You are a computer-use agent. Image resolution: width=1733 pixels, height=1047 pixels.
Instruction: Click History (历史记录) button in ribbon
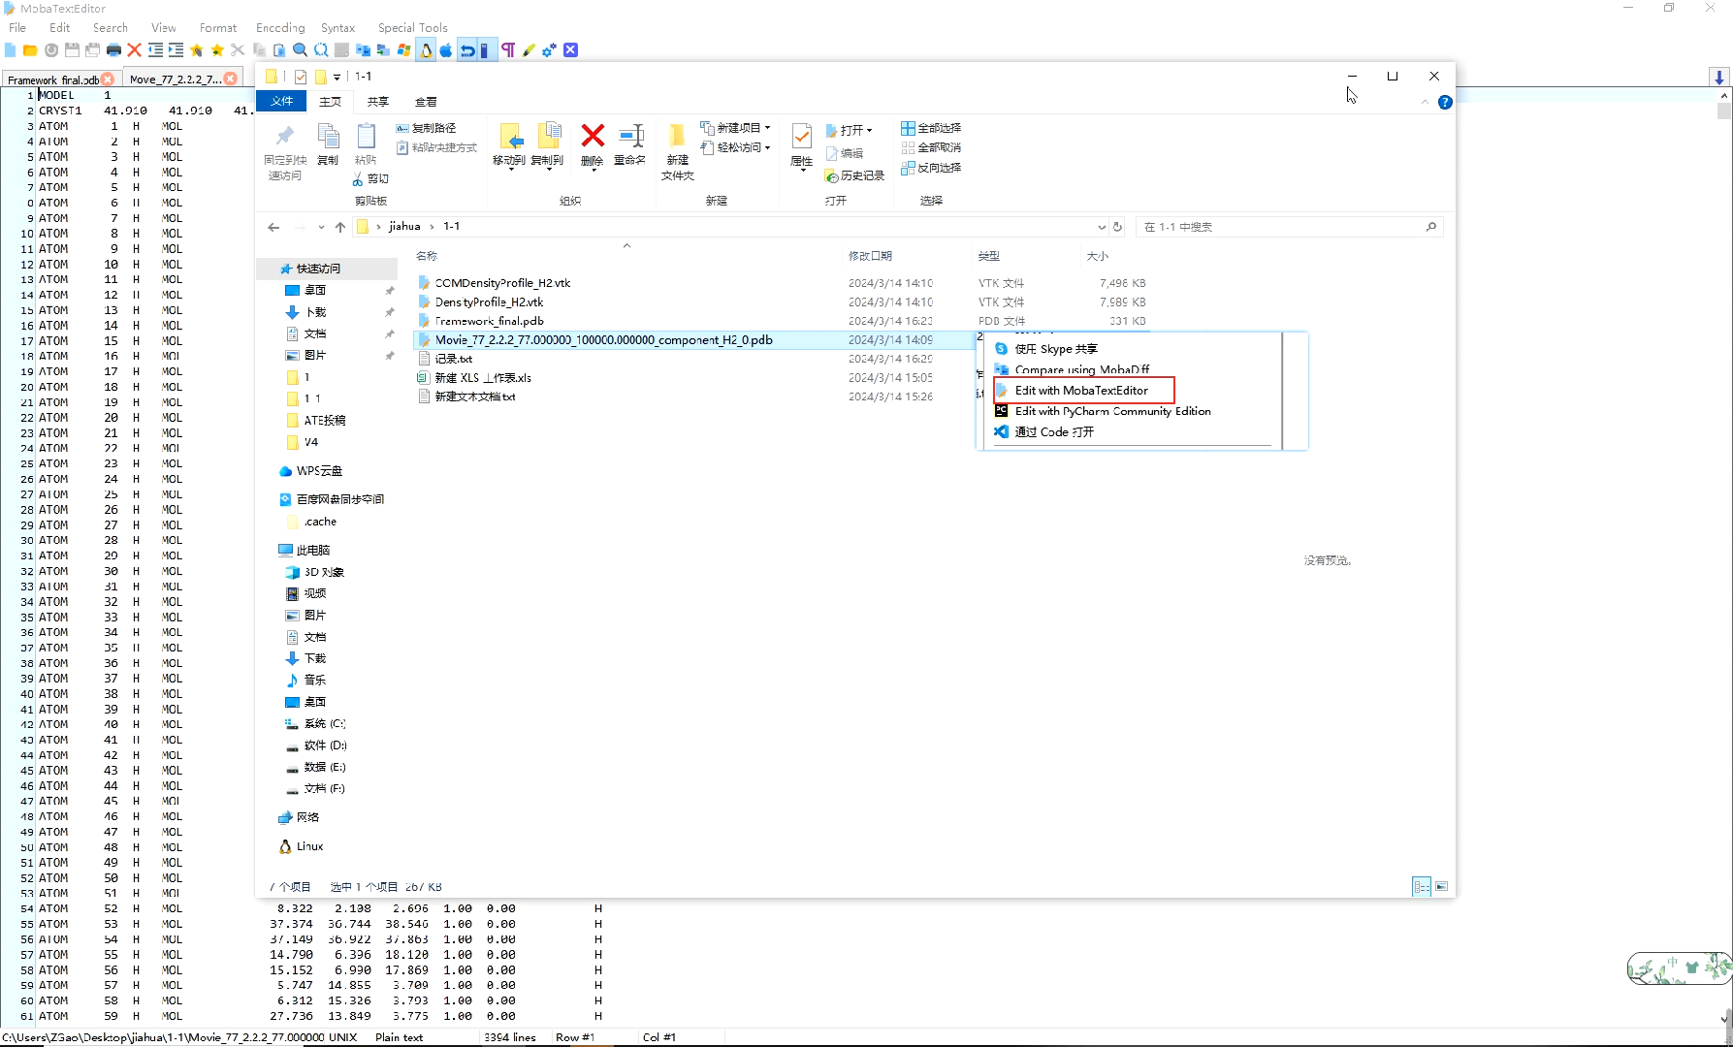click(x=854, y=175)
